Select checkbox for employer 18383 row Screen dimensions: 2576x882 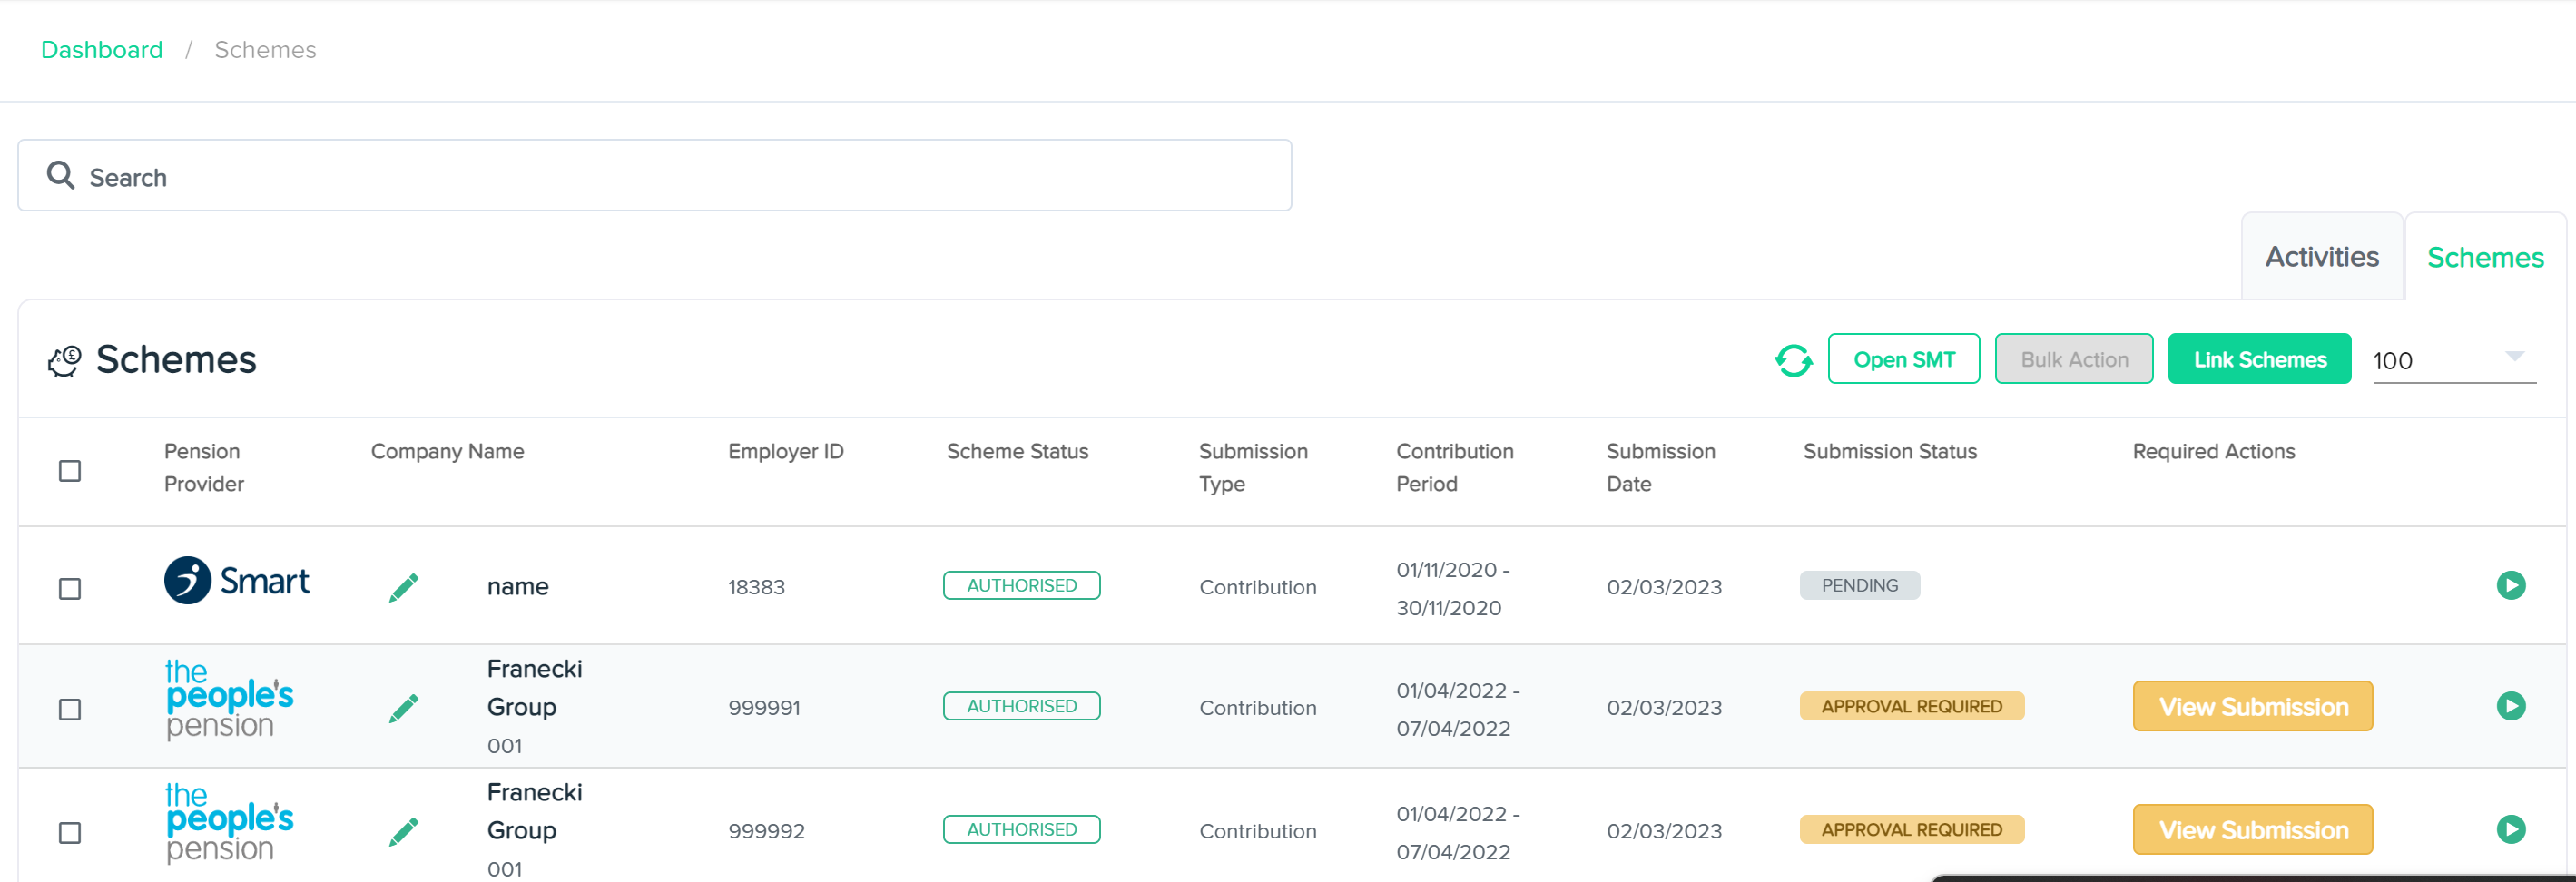tap(70, 588)
